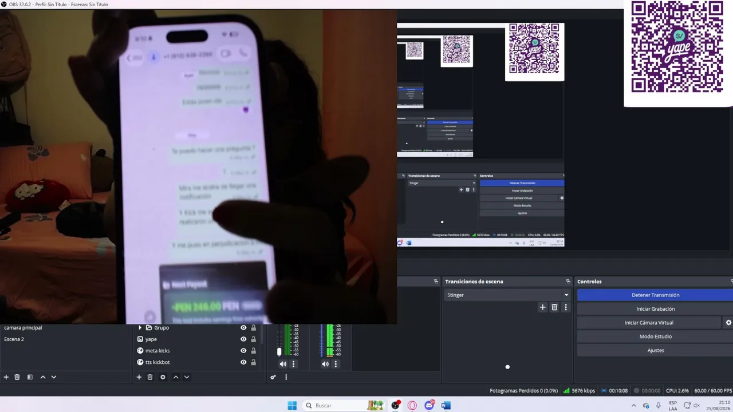Open OBS Studio from the taskbar
This screenshot has height=412, width=733.
[x=396, y=406]
